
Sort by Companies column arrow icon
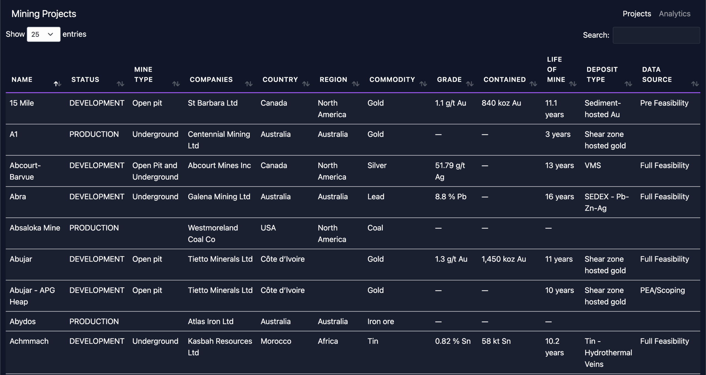tap(249, 84)
